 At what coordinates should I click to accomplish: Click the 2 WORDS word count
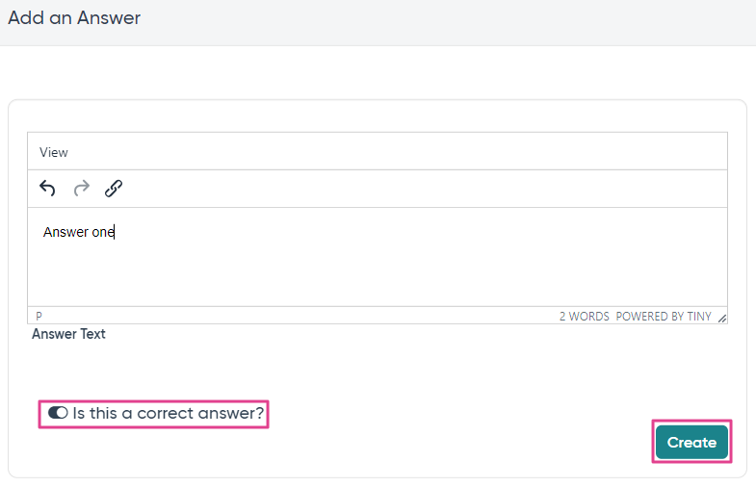[x=584, y=317]
